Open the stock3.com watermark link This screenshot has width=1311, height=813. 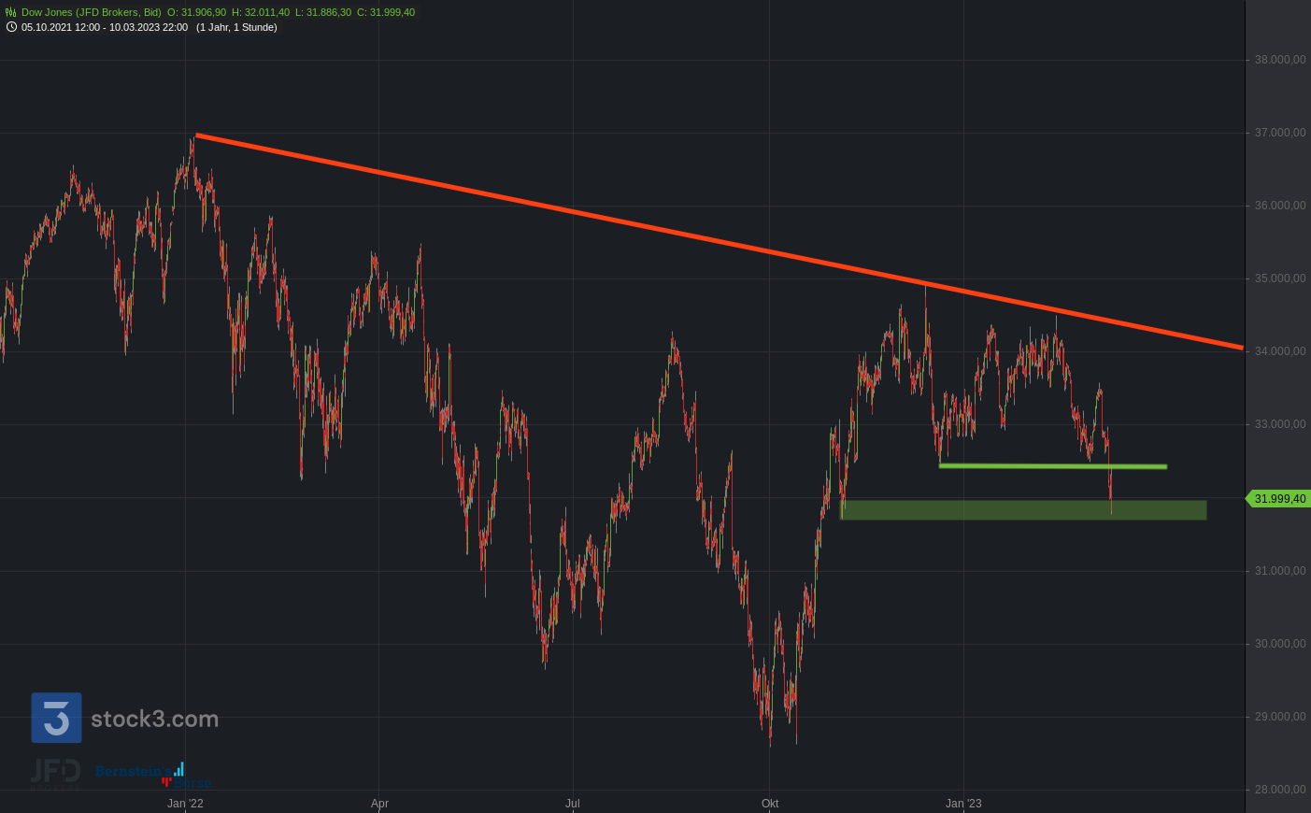coord(154,719)
